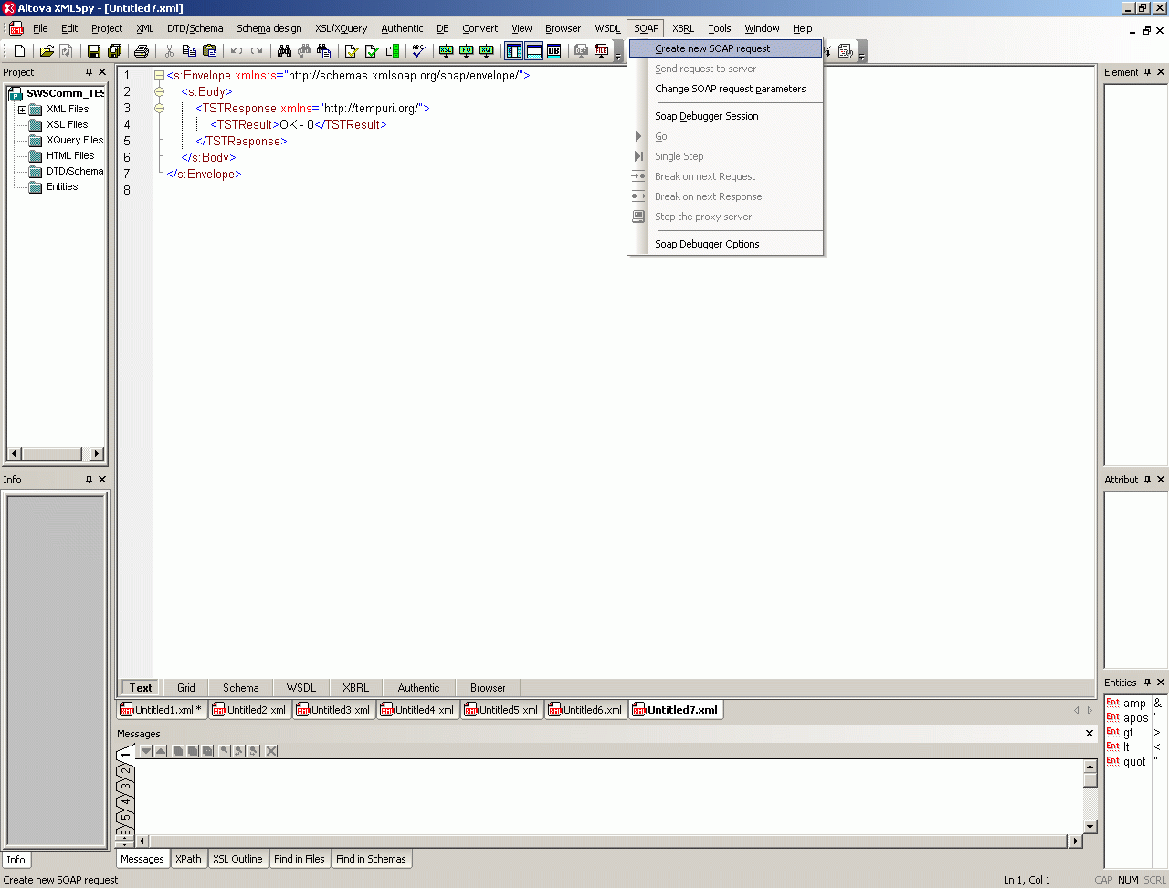Click the Save All toolbar icon
Image resolution: width=1169 pixels, height=889 pixels.
coord(114,51)
